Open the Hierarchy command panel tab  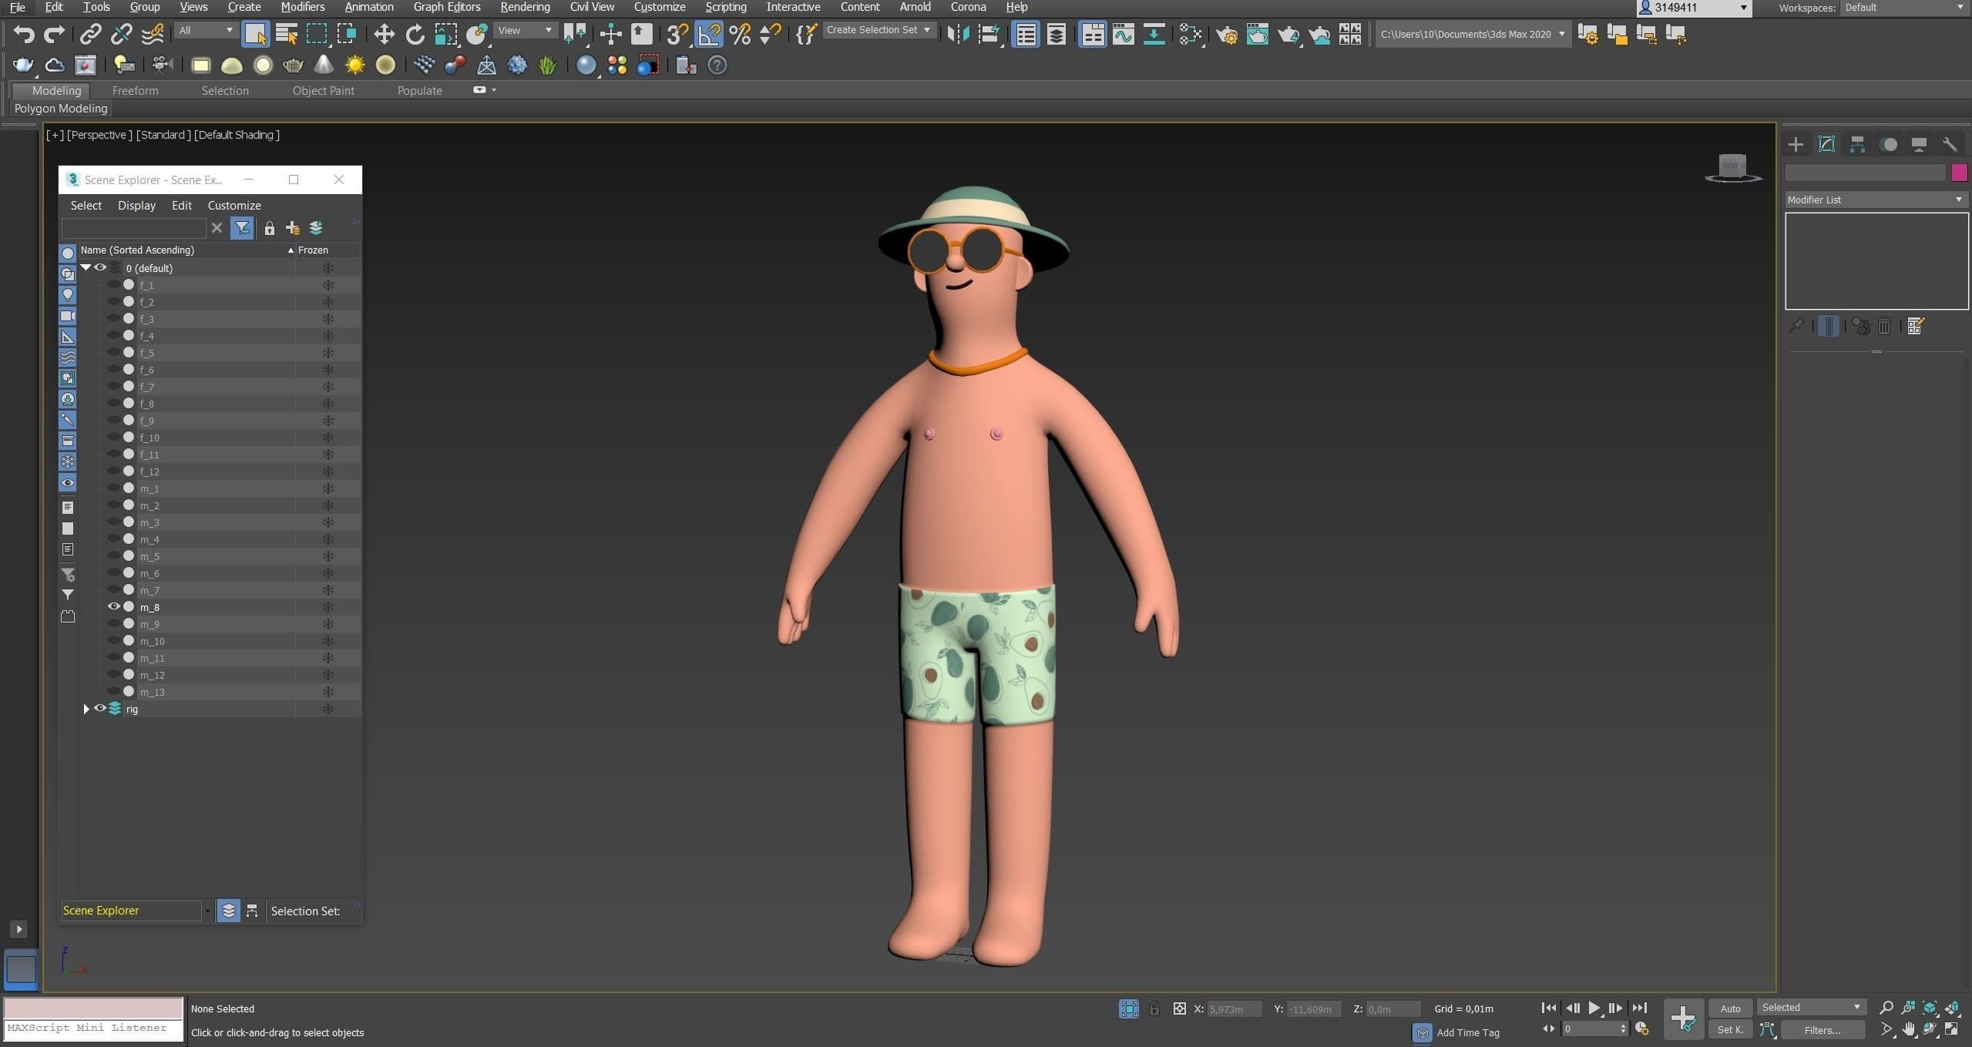coord(1857,144)
